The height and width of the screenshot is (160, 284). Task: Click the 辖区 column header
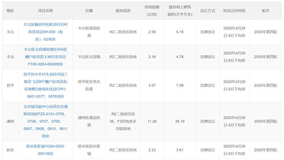[x=10, y=11]
